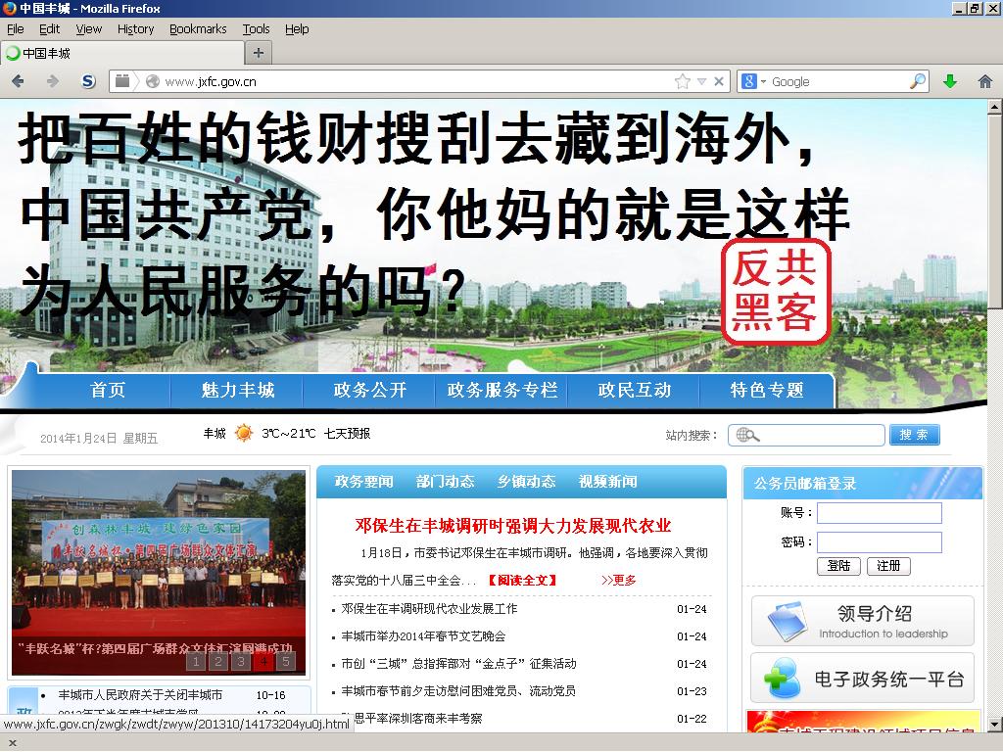Switch to slide 5 in the carousel
The height and width of the screenshot is (752, 1003).
pyautogui.click(x=286, y=661)
